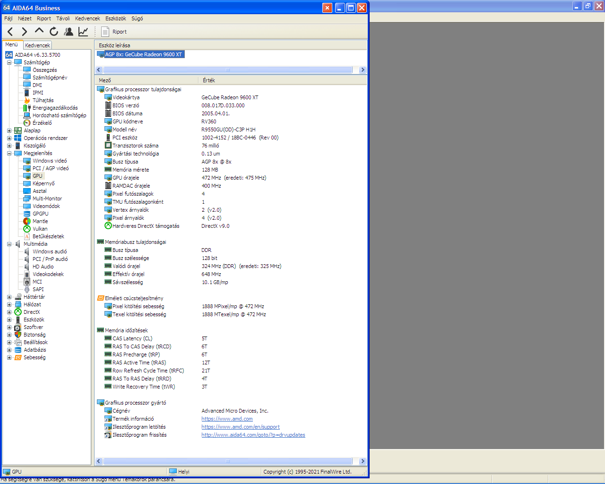Click the Riport toolbar button
The width and height of the screenshot is (605, 484).
(114, 32)
